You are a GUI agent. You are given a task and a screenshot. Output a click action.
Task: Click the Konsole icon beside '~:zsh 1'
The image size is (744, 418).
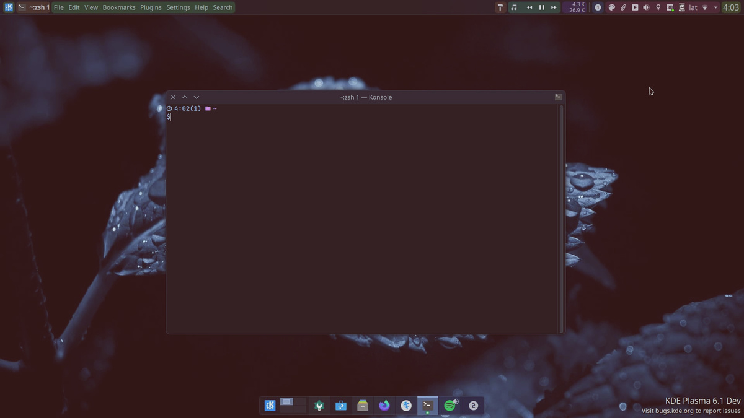click(22, 7)
